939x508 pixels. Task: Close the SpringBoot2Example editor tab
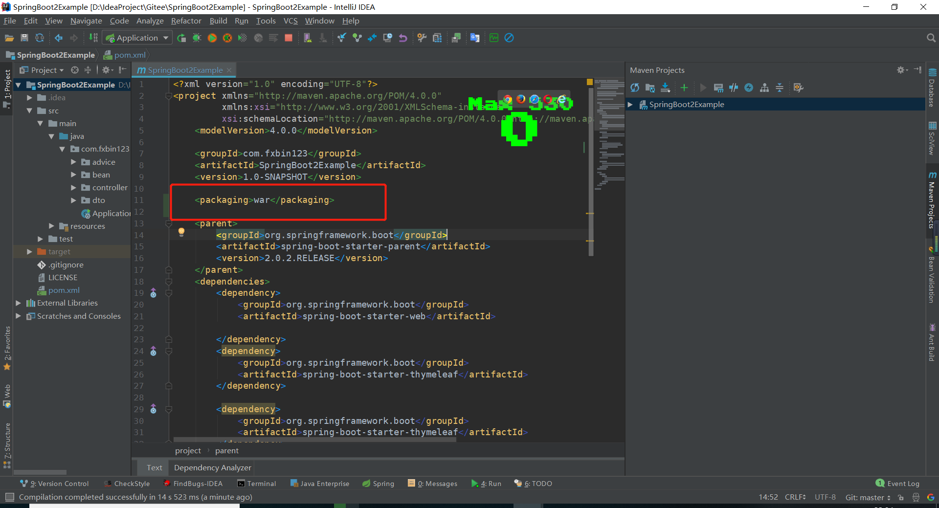click(229, 70)
